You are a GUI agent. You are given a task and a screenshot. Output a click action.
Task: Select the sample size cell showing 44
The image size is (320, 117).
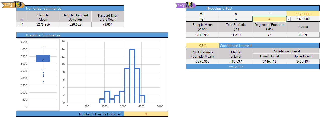pyautogui.click(x=21, y=24)
